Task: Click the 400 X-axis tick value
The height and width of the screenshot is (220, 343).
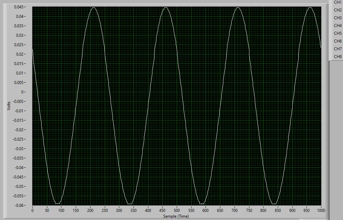Action: click(x=148, y=211)
